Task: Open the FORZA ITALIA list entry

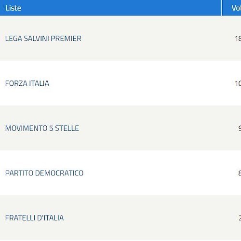Action: tap(27, 83)
